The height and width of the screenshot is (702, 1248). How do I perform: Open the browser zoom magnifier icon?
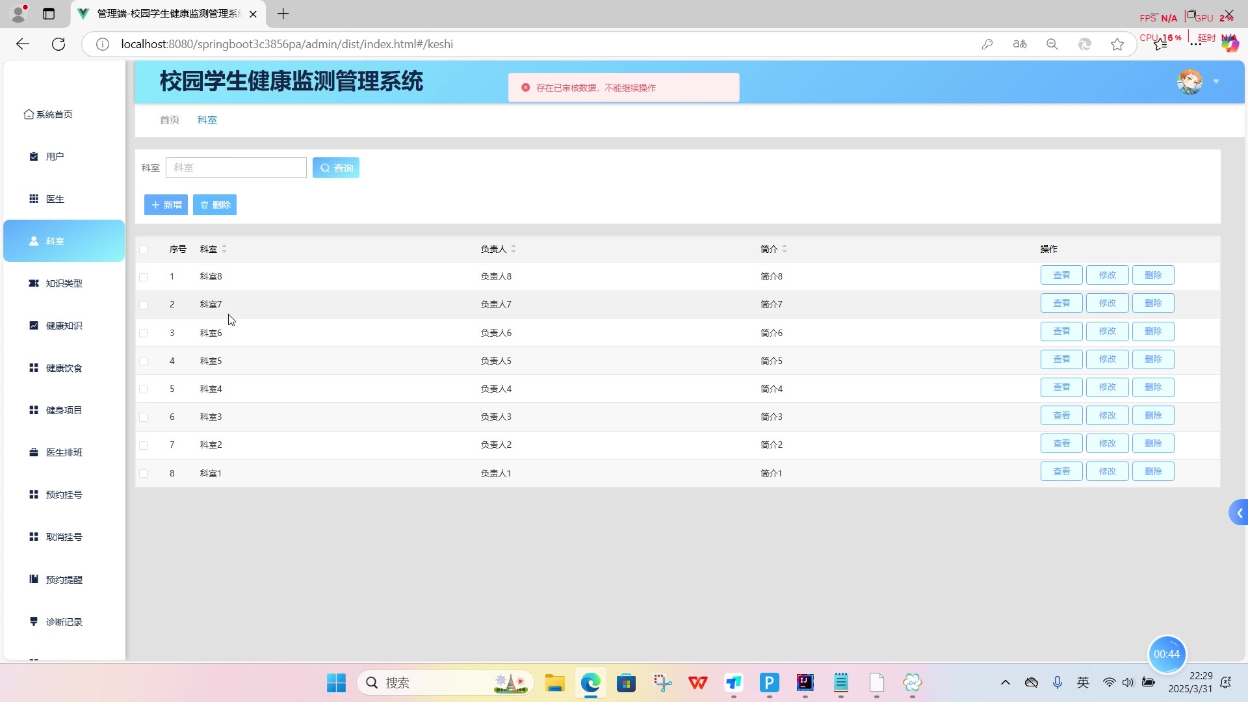(x=1052, y=44)
